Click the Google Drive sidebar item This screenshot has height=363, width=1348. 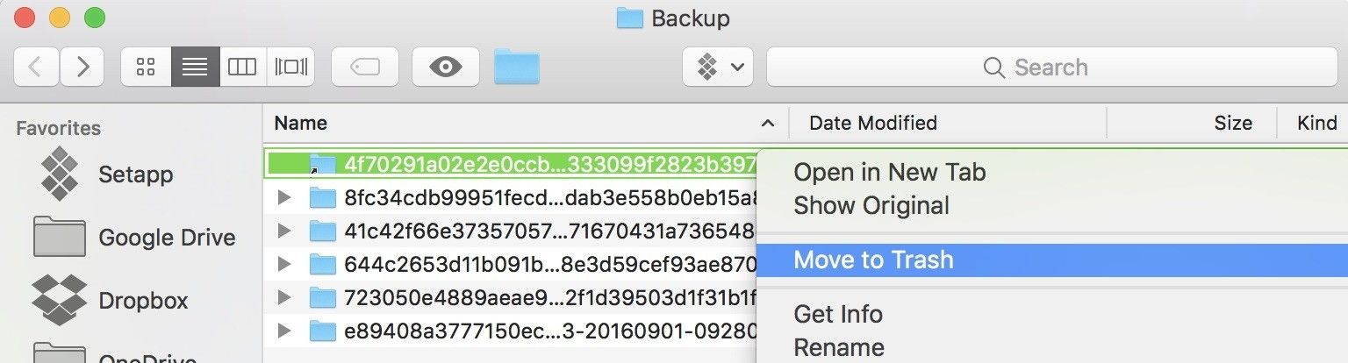166,238
